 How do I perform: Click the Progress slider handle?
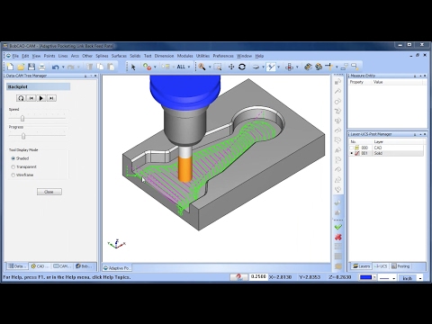23,136
